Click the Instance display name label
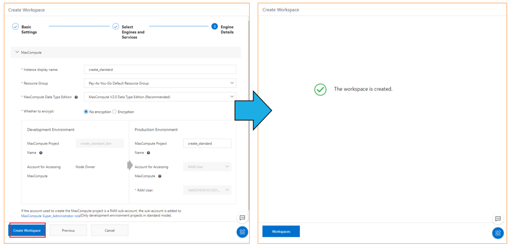 coord(41,69)
